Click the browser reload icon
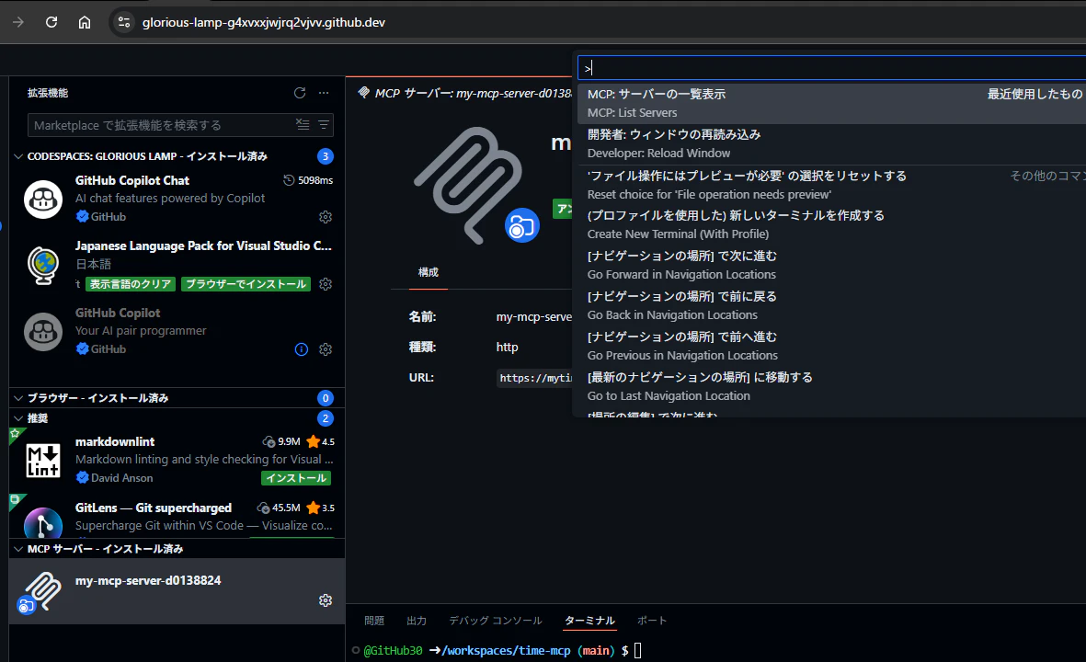This screenshot has height=662, width=1086. [51, 22]
